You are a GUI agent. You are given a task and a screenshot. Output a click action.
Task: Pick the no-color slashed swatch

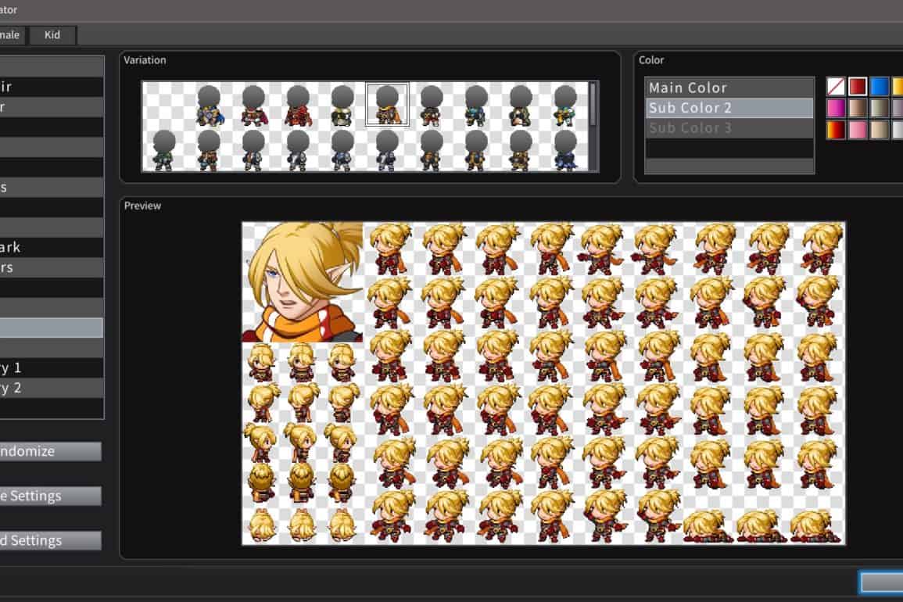[836, 86]
